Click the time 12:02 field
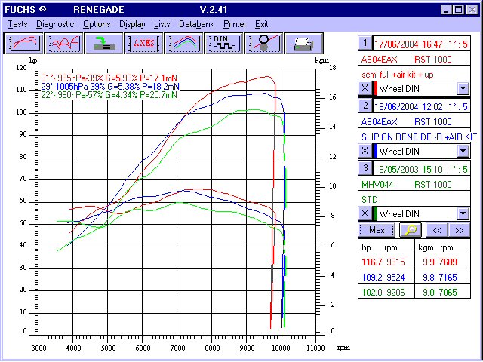The height and width of the screenshot is (362, 483). click(x=432, y=107)
